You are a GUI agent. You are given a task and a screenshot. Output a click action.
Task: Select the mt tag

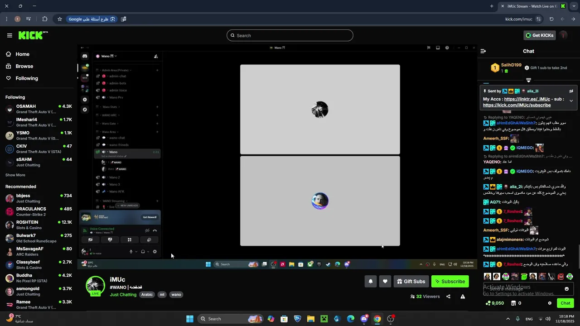click(x=162, y=295)
